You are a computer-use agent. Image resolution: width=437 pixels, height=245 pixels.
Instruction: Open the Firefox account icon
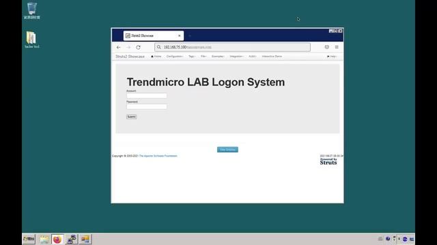[327, 47]
